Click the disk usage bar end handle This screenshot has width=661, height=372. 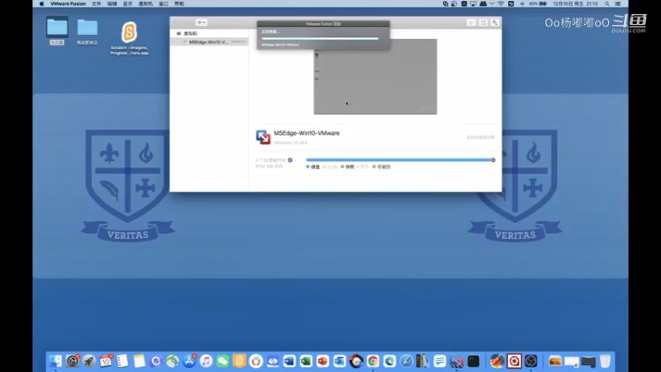click(x=492, y=160)
